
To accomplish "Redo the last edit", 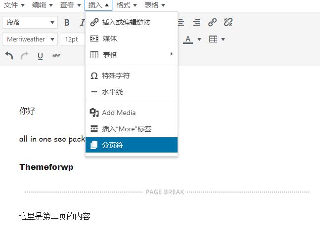I will coord(25,56).
